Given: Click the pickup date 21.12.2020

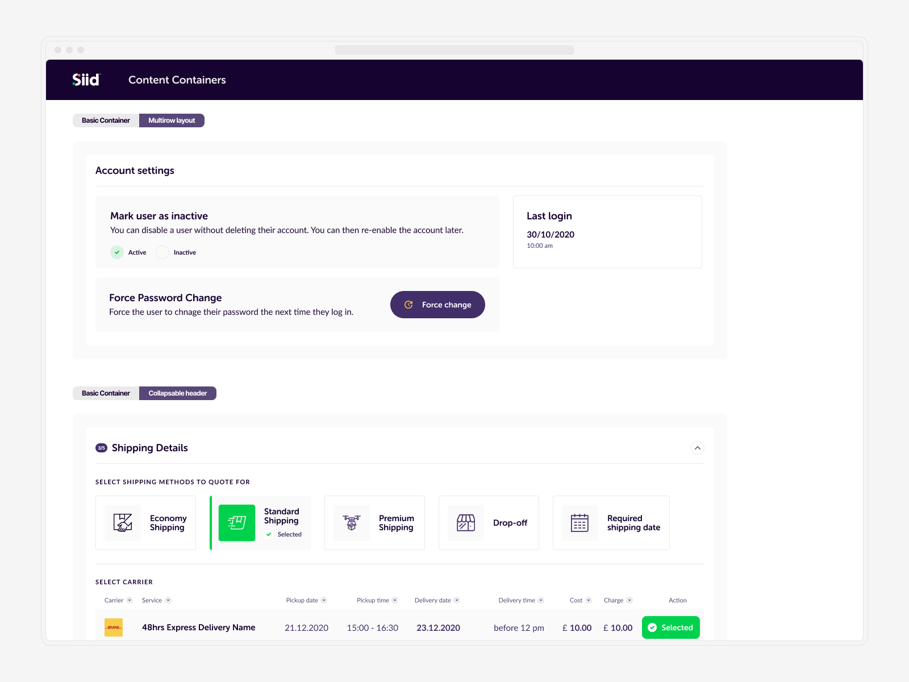Looking at the screenshot, I should (306, 628).
